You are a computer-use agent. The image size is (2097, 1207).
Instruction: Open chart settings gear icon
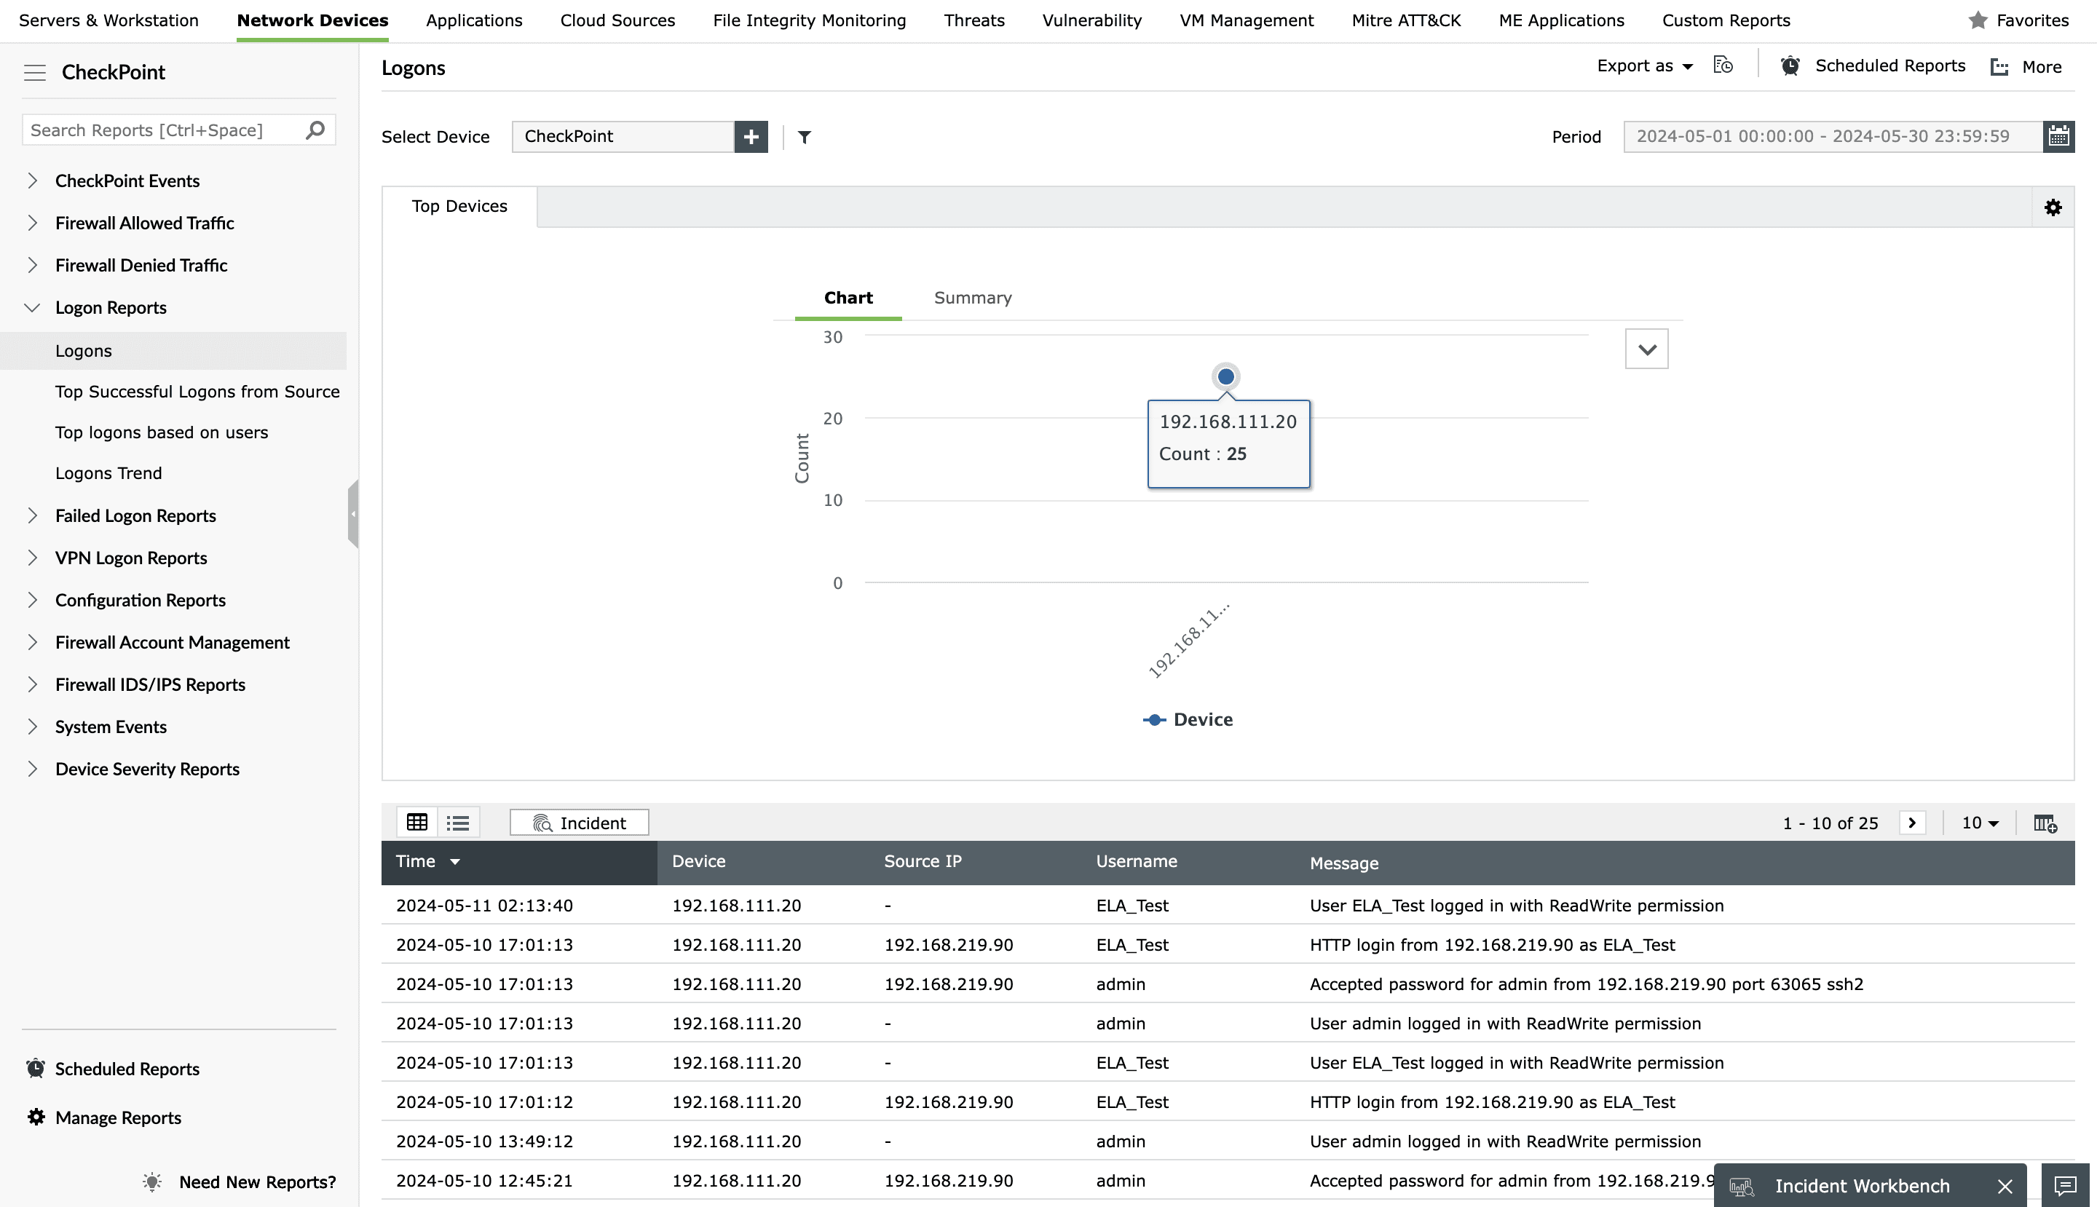coord(2053,207)
